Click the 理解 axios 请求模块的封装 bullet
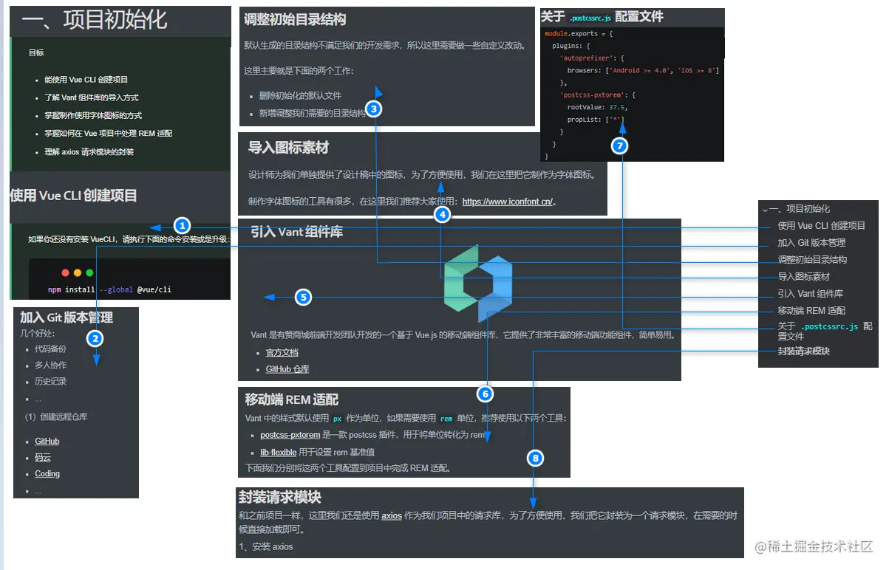Viewport: 889px width, 570px height. [89, 152]
